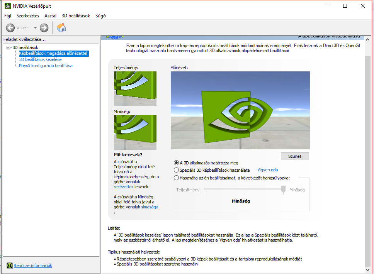Select 'Használja az én beállításaimat' radio
Image resolution: width=374 pixels, height=274 pixels.
(x=176, y=178)
